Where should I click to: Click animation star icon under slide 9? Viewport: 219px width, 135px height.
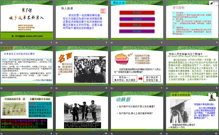[2, 134]
